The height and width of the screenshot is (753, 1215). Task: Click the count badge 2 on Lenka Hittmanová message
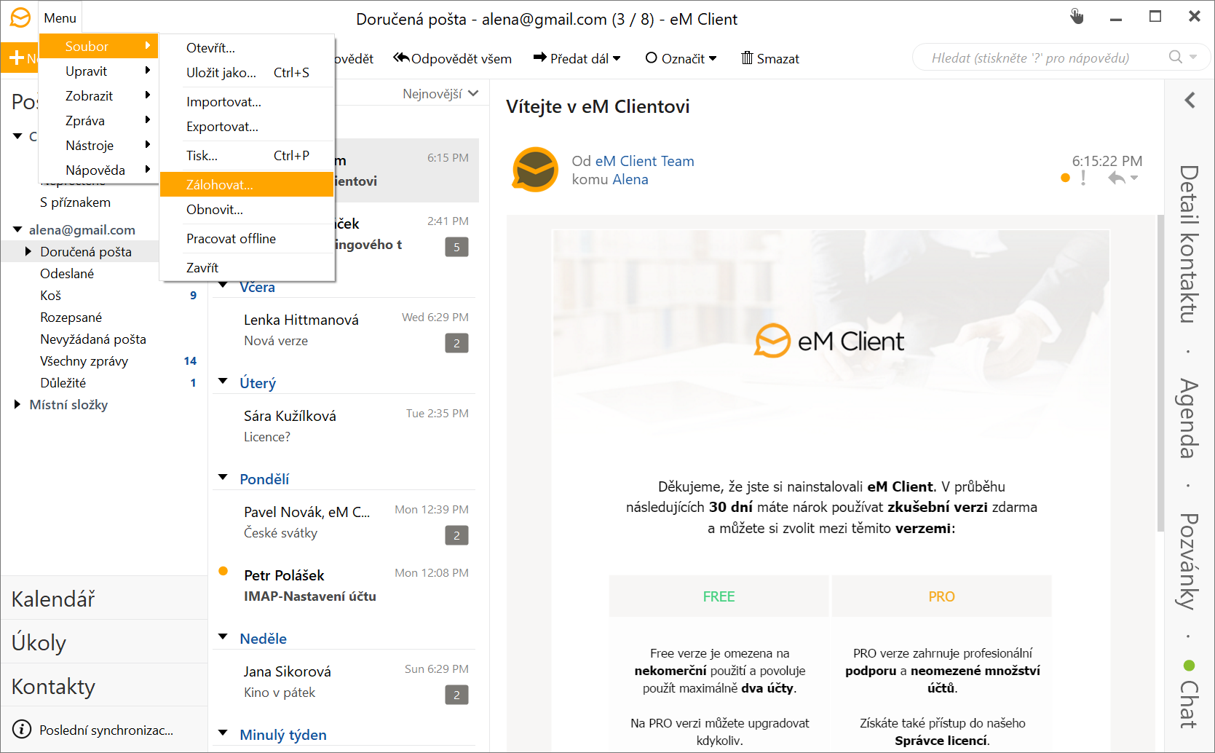(x=456, y=343)
